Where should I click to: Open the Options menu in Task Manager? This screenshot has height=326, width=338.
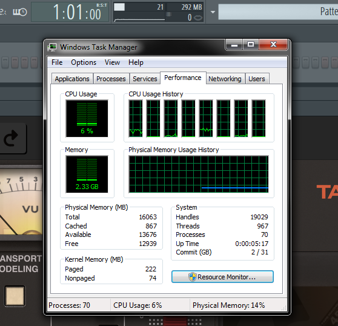pos(84,62)
